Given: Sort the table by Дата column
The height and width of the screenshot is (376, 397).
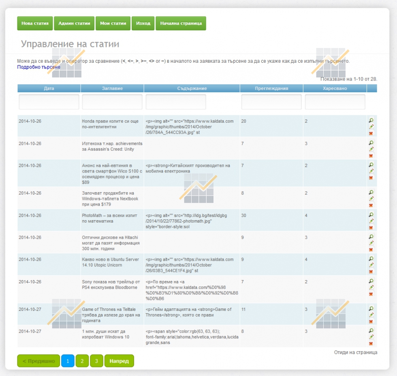Looking at the screenshot, I should (49, 88).
